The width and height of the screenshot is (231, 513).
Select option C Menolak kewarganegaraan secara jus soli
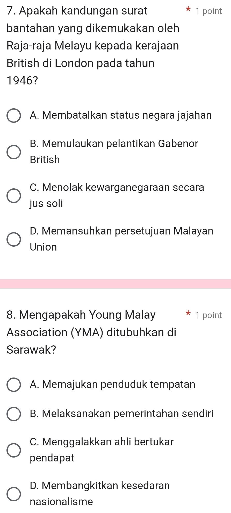[x=14, y=196]
